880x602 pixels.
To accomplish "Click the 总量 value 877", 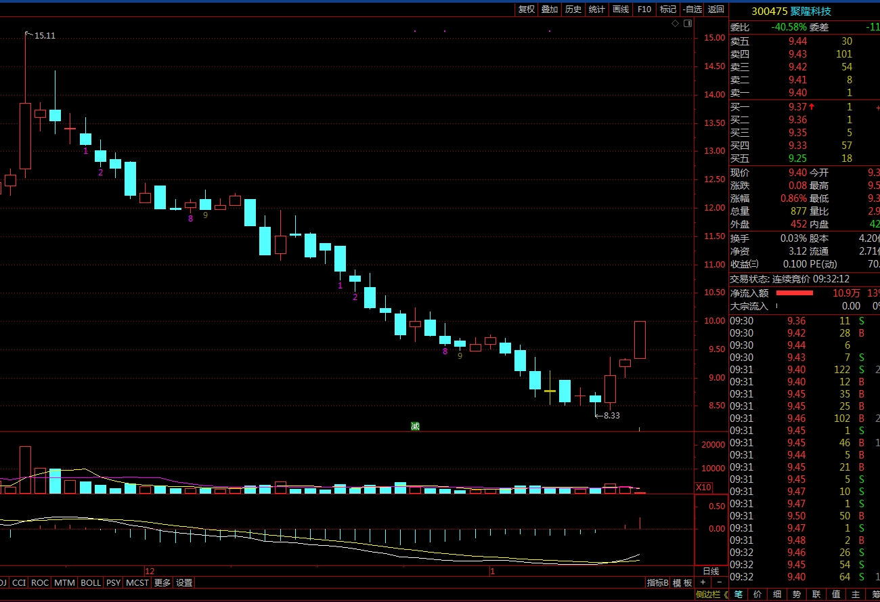I will pyautogui.click(x=799, y=211).
